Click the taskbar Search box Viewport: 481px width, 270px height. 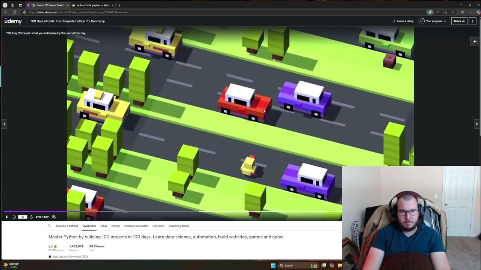299,265
